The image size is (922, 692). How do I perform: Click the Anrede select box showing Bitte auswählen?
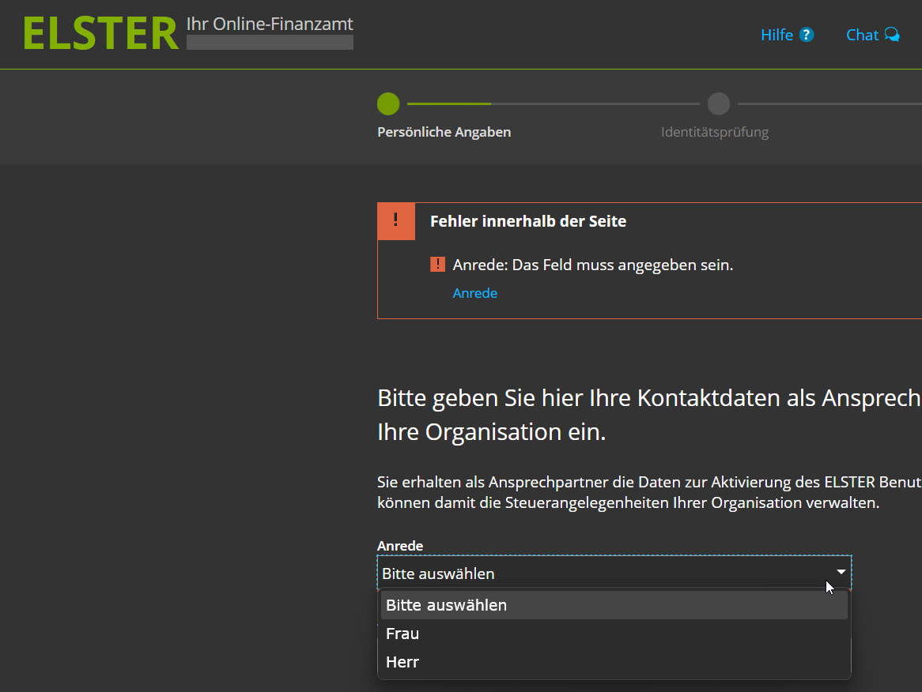coord(601,574)
